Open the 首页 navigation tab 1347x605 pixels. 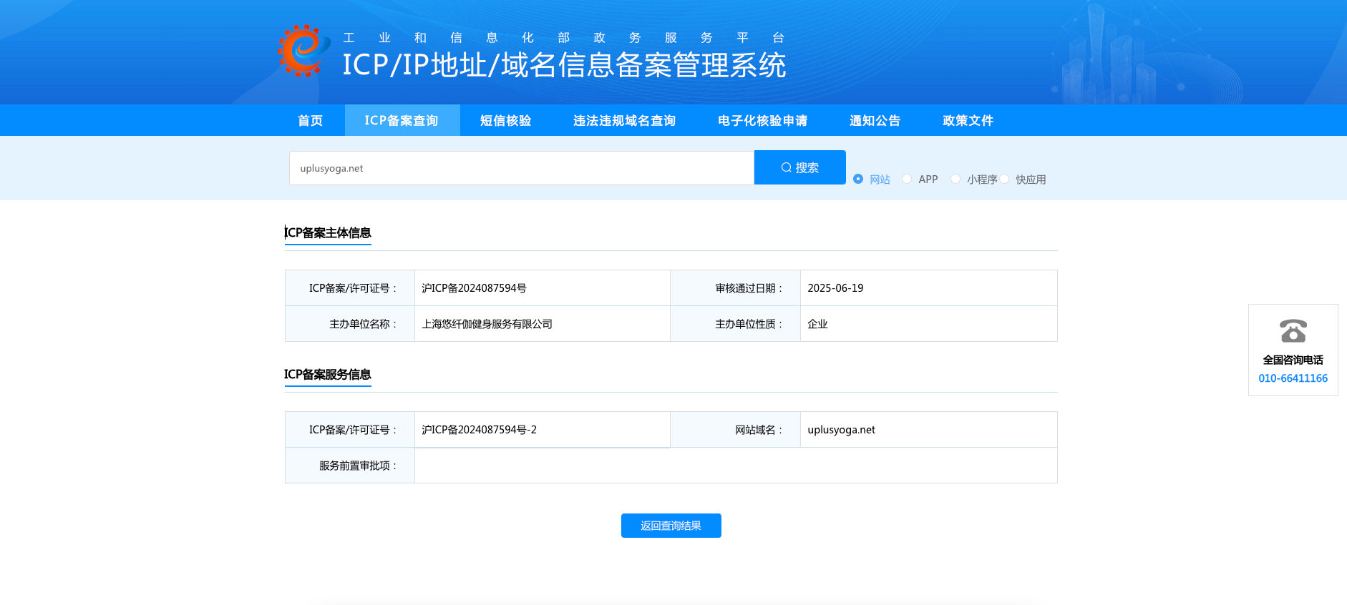click(311, 120)
